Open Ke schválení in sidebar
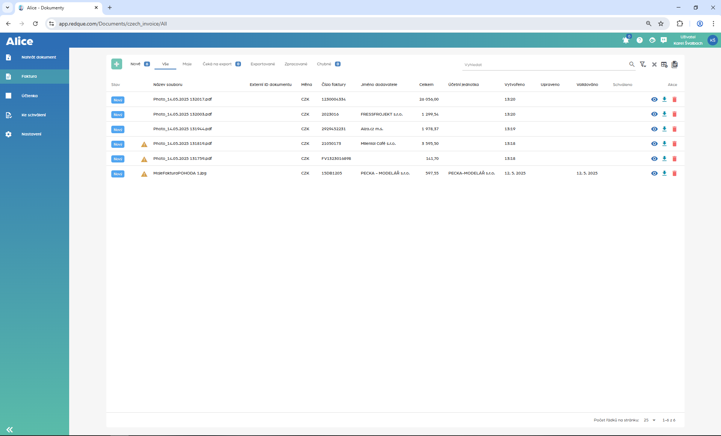Image resolution: width=721 pixels, height=436 pixels. (x=35, y=115)
